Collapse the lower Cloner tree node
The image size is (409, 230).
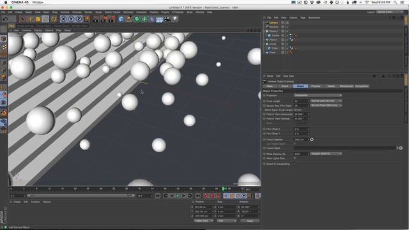263,44
